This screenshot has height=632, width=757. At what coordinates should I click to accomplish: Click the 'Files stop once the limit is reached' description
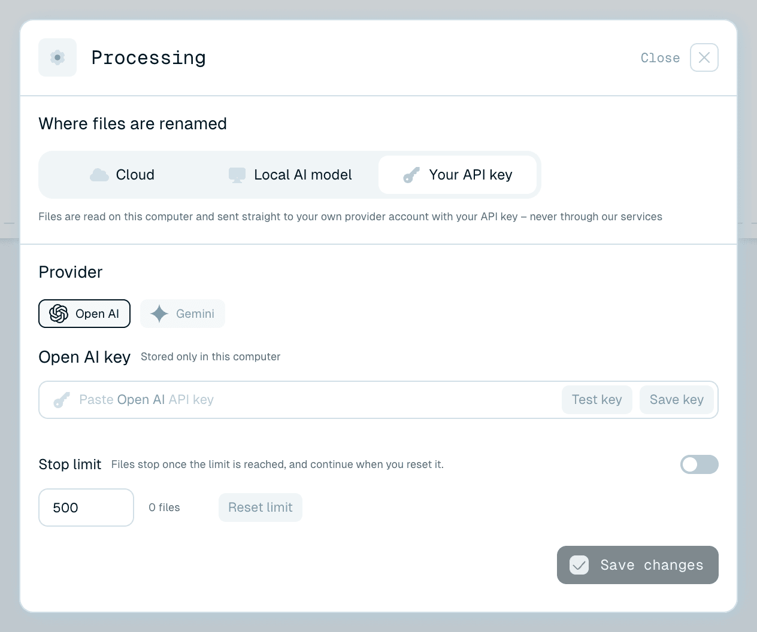coord(277,464)
